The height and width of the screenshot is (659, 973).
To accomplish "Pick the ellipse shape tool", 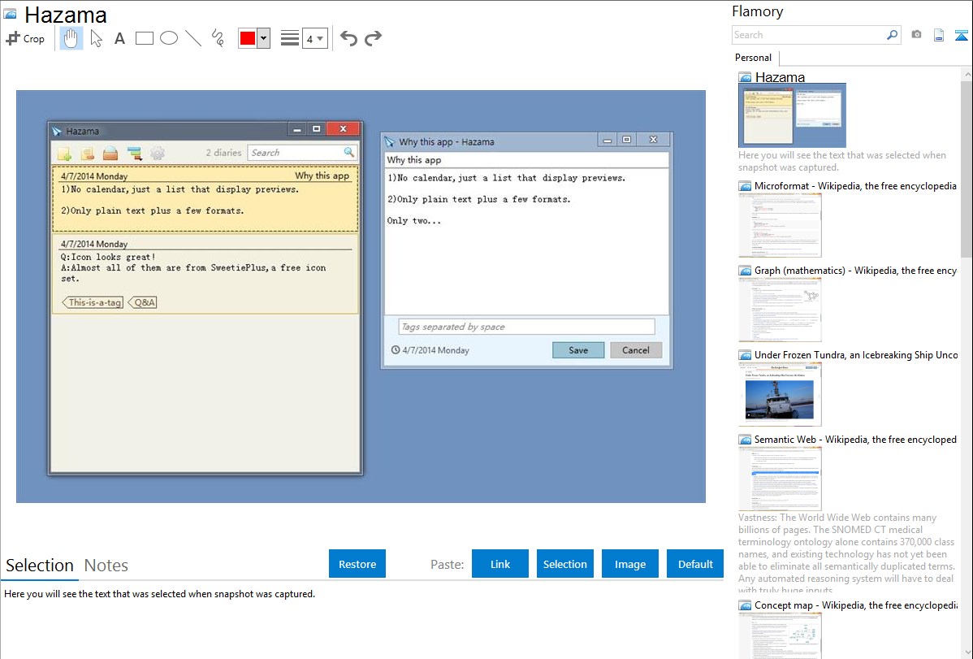I will click(169, 38).
